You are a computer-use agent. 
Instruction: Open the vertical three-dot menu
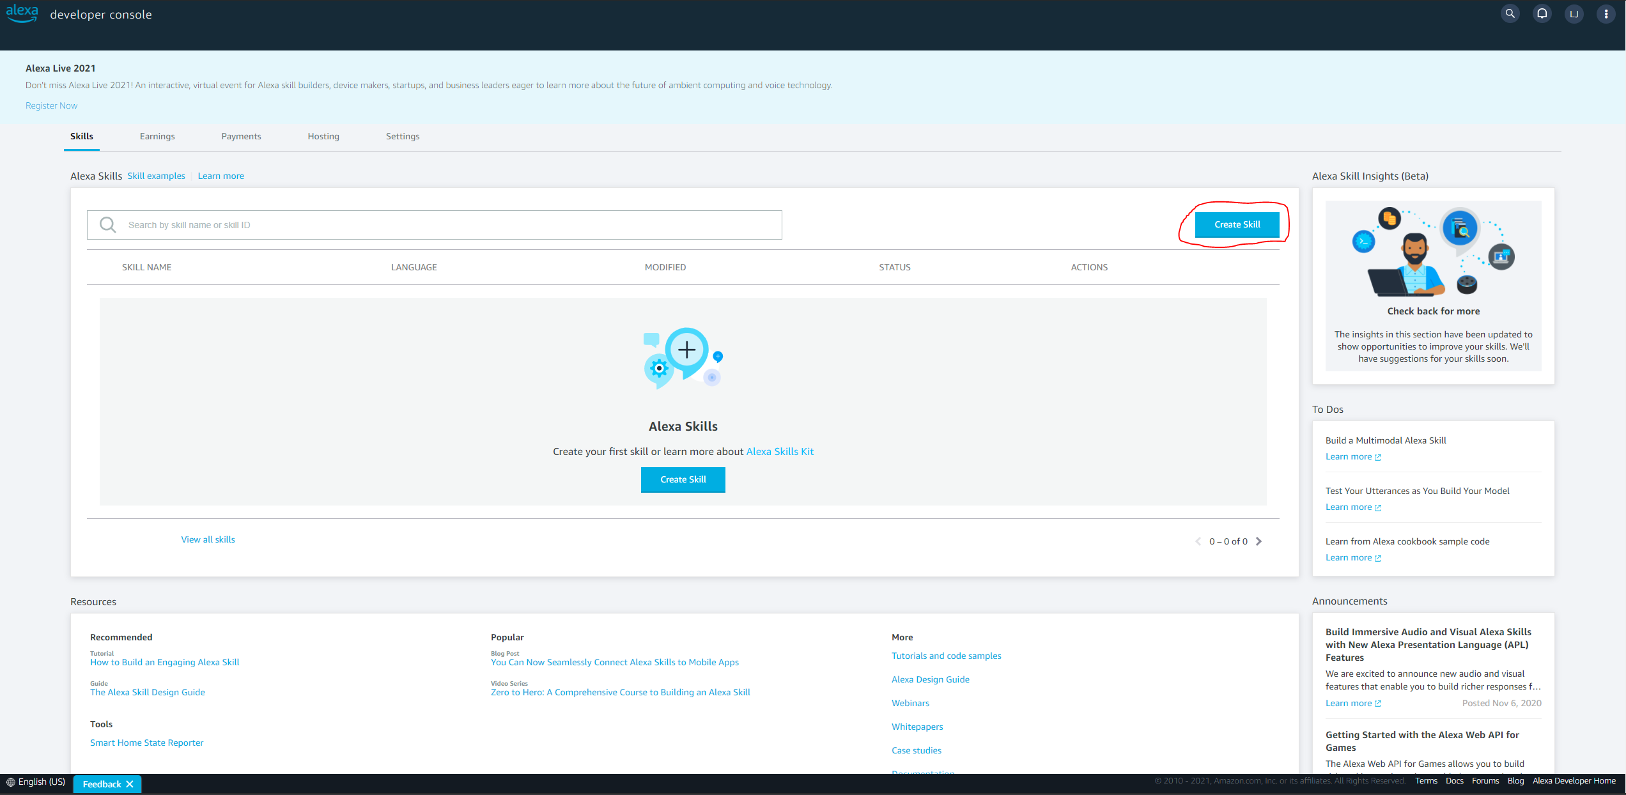[x=1606, y=13]
